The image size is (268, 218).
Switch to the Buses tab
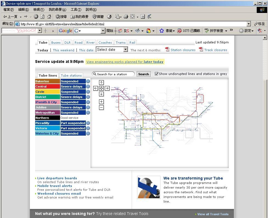tap(56, 43)
